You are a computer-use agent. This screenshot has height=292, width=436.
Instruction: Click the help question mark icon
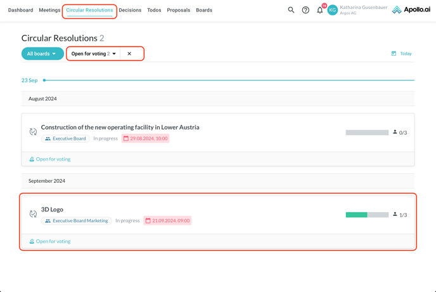pyautogui.click(x=305, y=10)
